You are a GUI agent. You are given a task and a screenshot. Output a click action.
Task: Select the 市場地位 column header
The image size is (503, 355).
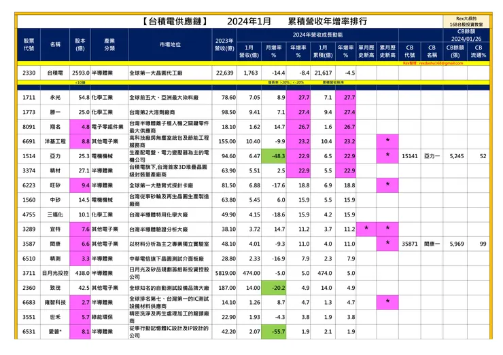170,45
